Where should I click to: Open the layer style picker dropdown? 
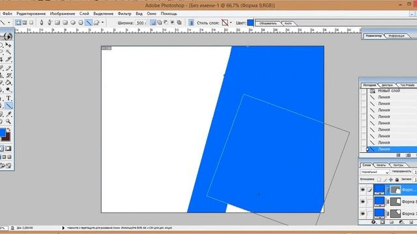(x=231, y=23)
